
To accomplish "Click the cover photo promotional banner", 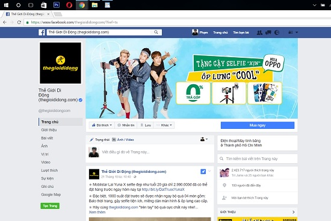I will click(x=191, y=78).
